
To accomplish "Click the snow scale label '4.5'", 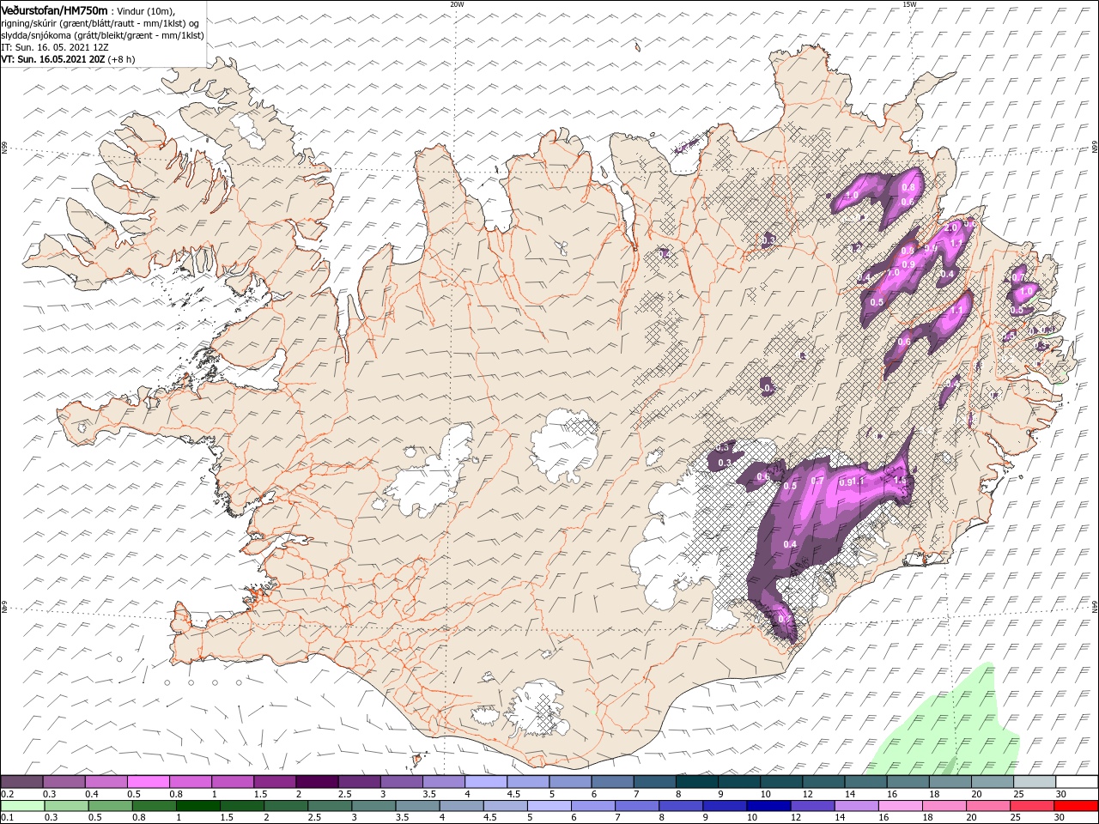I will (x=513, y=794).
